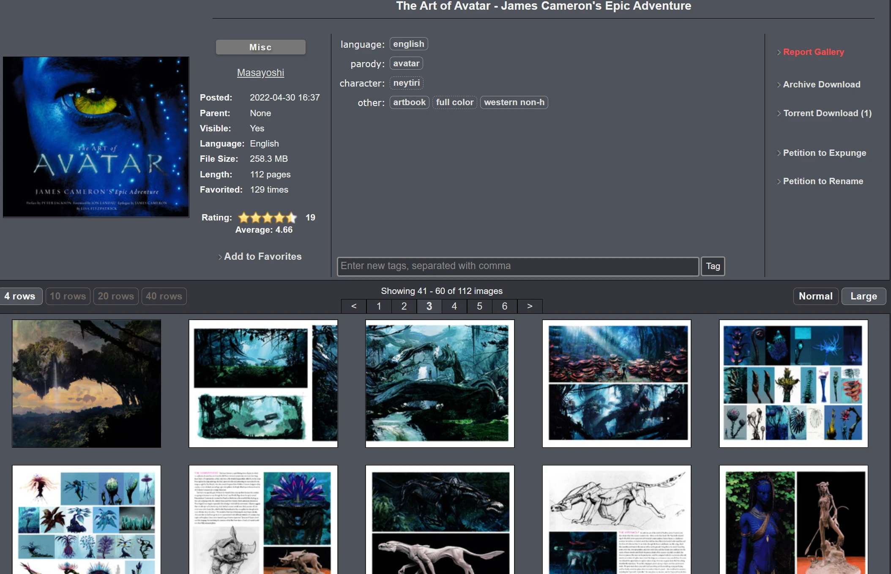Open white-background plant designs grid thumbnail
The height and width of the screenshot is (574, 891).
click(x=87, y=520)
